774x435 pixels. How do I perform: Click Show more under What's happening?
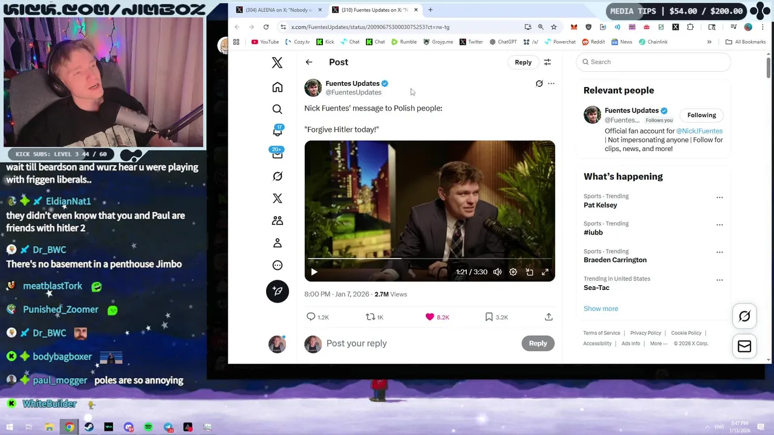(x=600, y=309)
